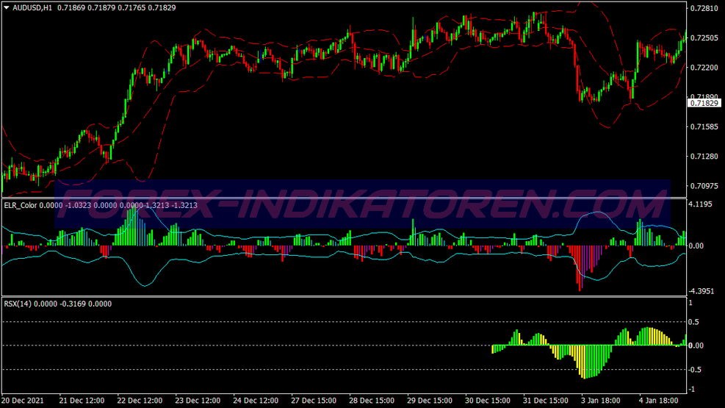
Task: Click time axis label 24 Dec 12:00
Action: click(256, 401)
